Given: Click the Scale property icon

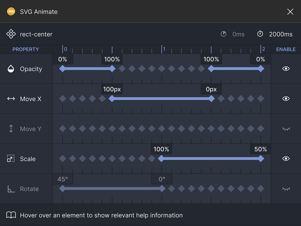Looking at the screenshot, I should (x=11, y=159).
